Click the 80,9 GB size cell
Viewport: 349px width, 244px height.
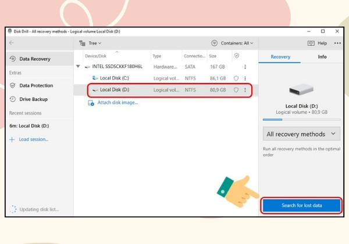point(218,90)
